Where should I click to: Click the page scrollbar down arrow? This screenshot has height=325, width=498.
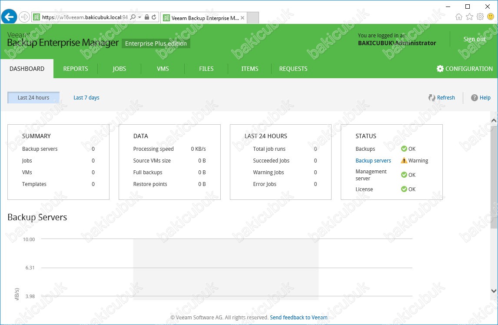[x=494, y=291]
